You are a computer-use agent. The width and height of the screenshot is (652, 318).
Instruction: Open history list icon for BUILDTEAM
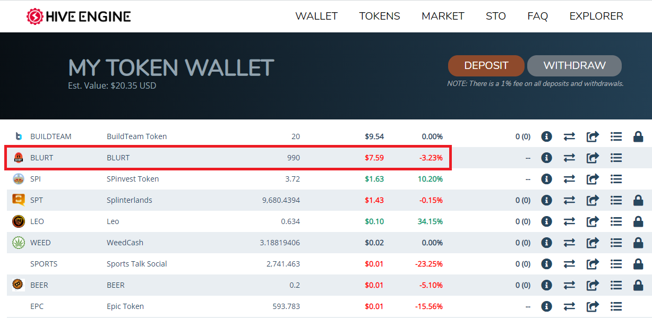[x=616, y=136]
